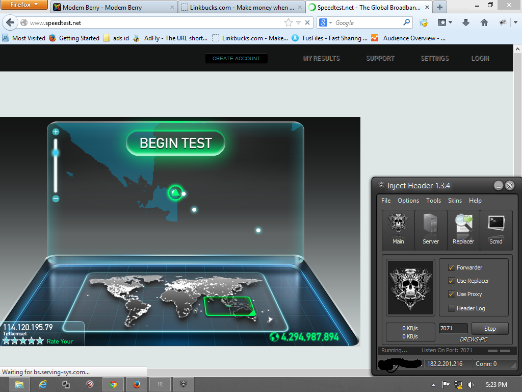
Task: Open Google Chrome from the taskbar
Action: click(x=113, y=385)
